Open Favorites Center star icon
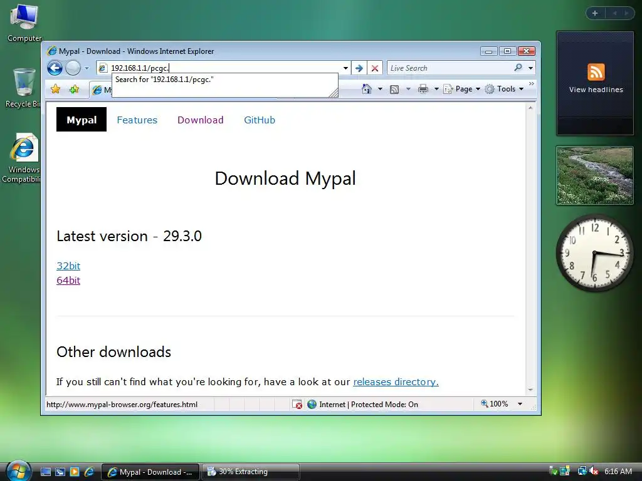This screenshot has height=481, width=642. pos(55,89)
